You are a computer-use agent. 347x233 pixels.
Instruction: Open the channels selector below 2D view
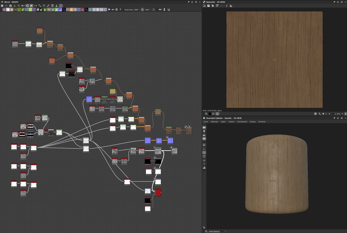pos(206,114)
